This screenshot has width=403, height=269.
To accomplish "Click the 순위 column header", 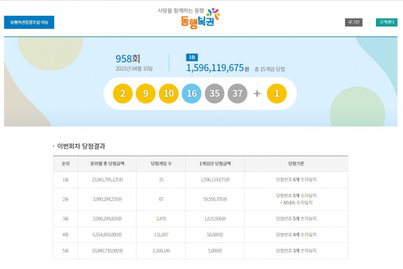I will [65, 163].
